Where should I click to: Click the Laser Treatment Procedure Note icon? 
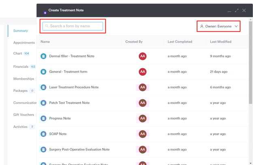43,87
